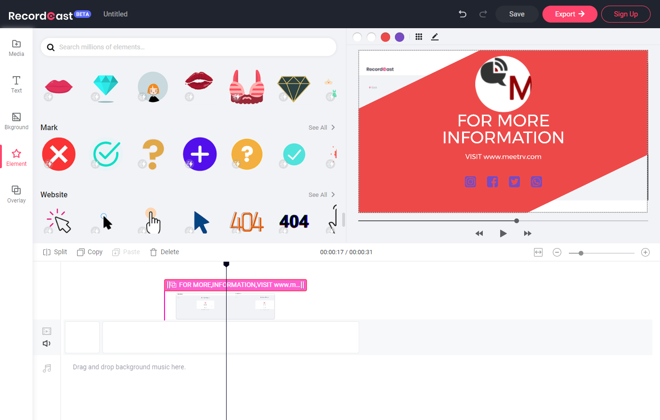Click the pencil edit color icon
660x420 pixels.
pyautogui.click(x=435, y=37)
